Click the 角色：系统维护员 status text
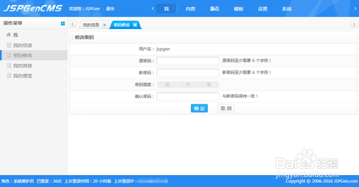This screenshot has height=187, width=359. pyautogui.click(x=18, y=181)
